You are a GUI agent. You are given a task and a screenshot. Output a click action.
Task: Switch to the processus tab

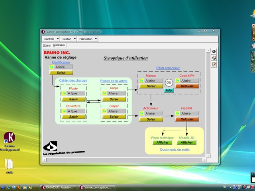[x=59, y=45]
